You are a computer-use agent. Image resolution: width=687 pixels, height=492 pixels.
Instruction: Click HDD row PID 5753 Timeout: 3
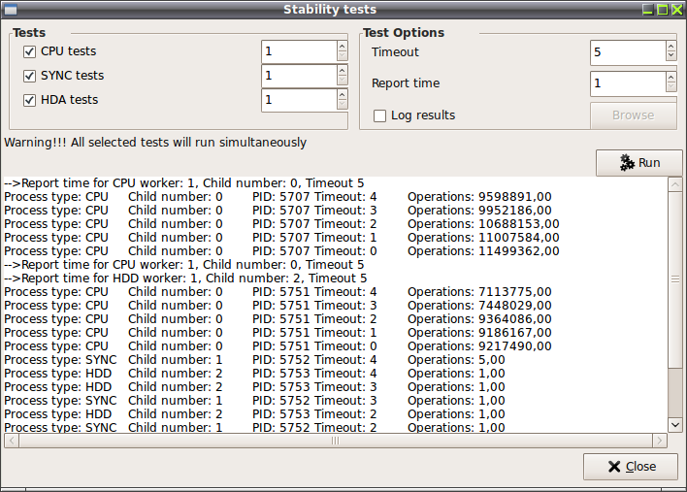pyautogui.click(x=254, y=387)
